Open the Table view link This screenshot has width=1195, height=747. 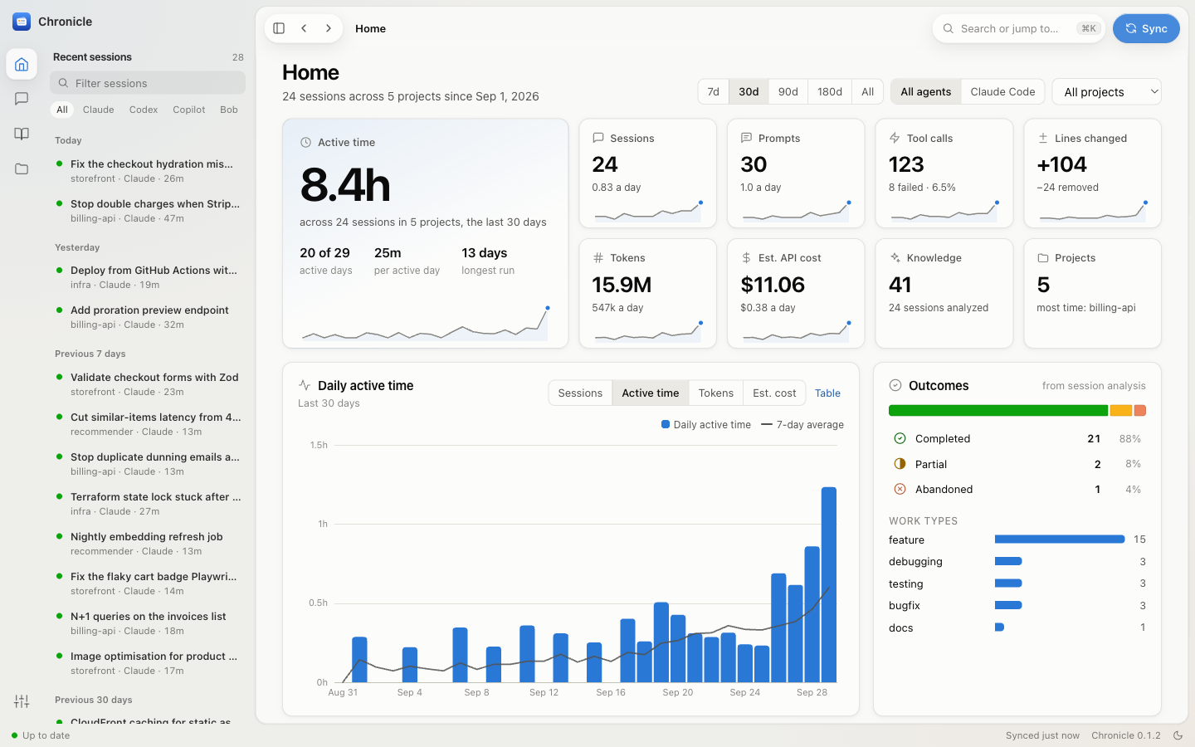(827, 393)
